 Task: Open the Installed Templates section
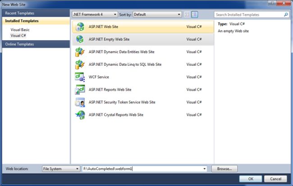click(36, 21)
